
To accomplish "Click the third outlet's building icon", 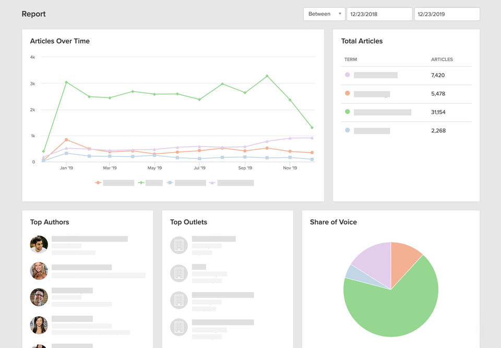I will tap(179, 300).
